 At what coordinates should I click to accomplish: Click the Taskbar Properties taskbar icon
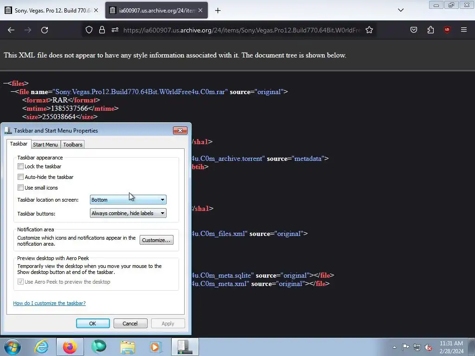tap(185, 347)
